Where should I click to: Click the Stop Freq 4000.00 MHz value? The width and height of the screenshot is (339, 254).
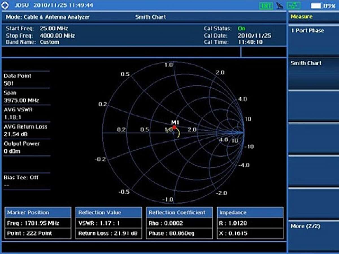point(57,36)
